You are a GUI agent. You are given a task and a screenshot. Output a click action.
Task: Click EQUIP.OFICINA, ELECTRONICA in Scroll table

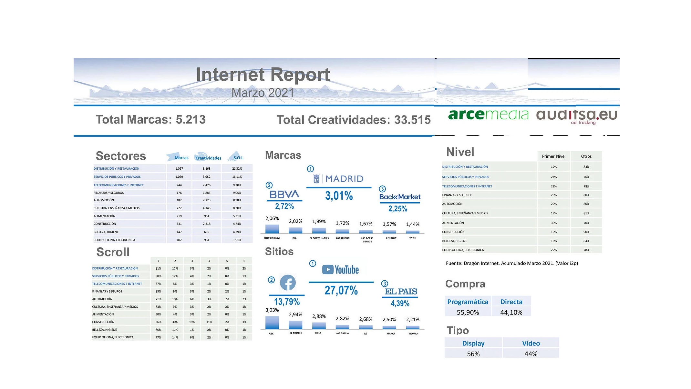click(x=113, y=337)
